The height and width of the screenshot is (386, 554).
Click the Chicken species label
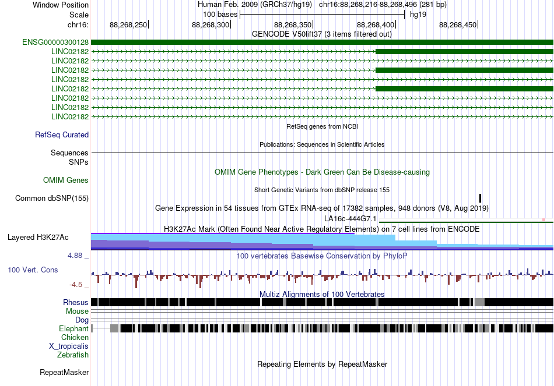coord(75,337)
